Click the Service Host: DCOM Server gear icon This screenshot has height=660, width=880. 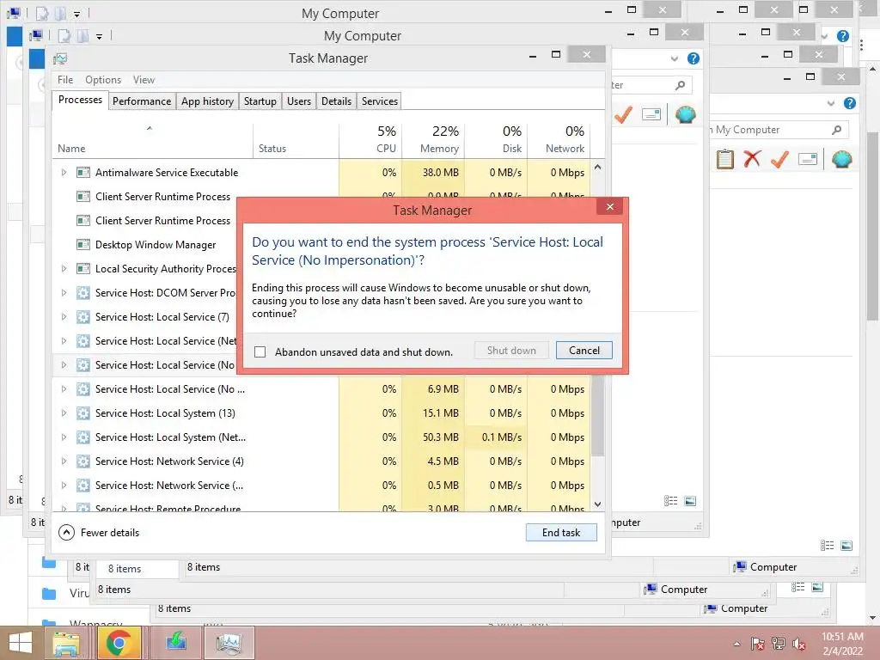point(83,293)
